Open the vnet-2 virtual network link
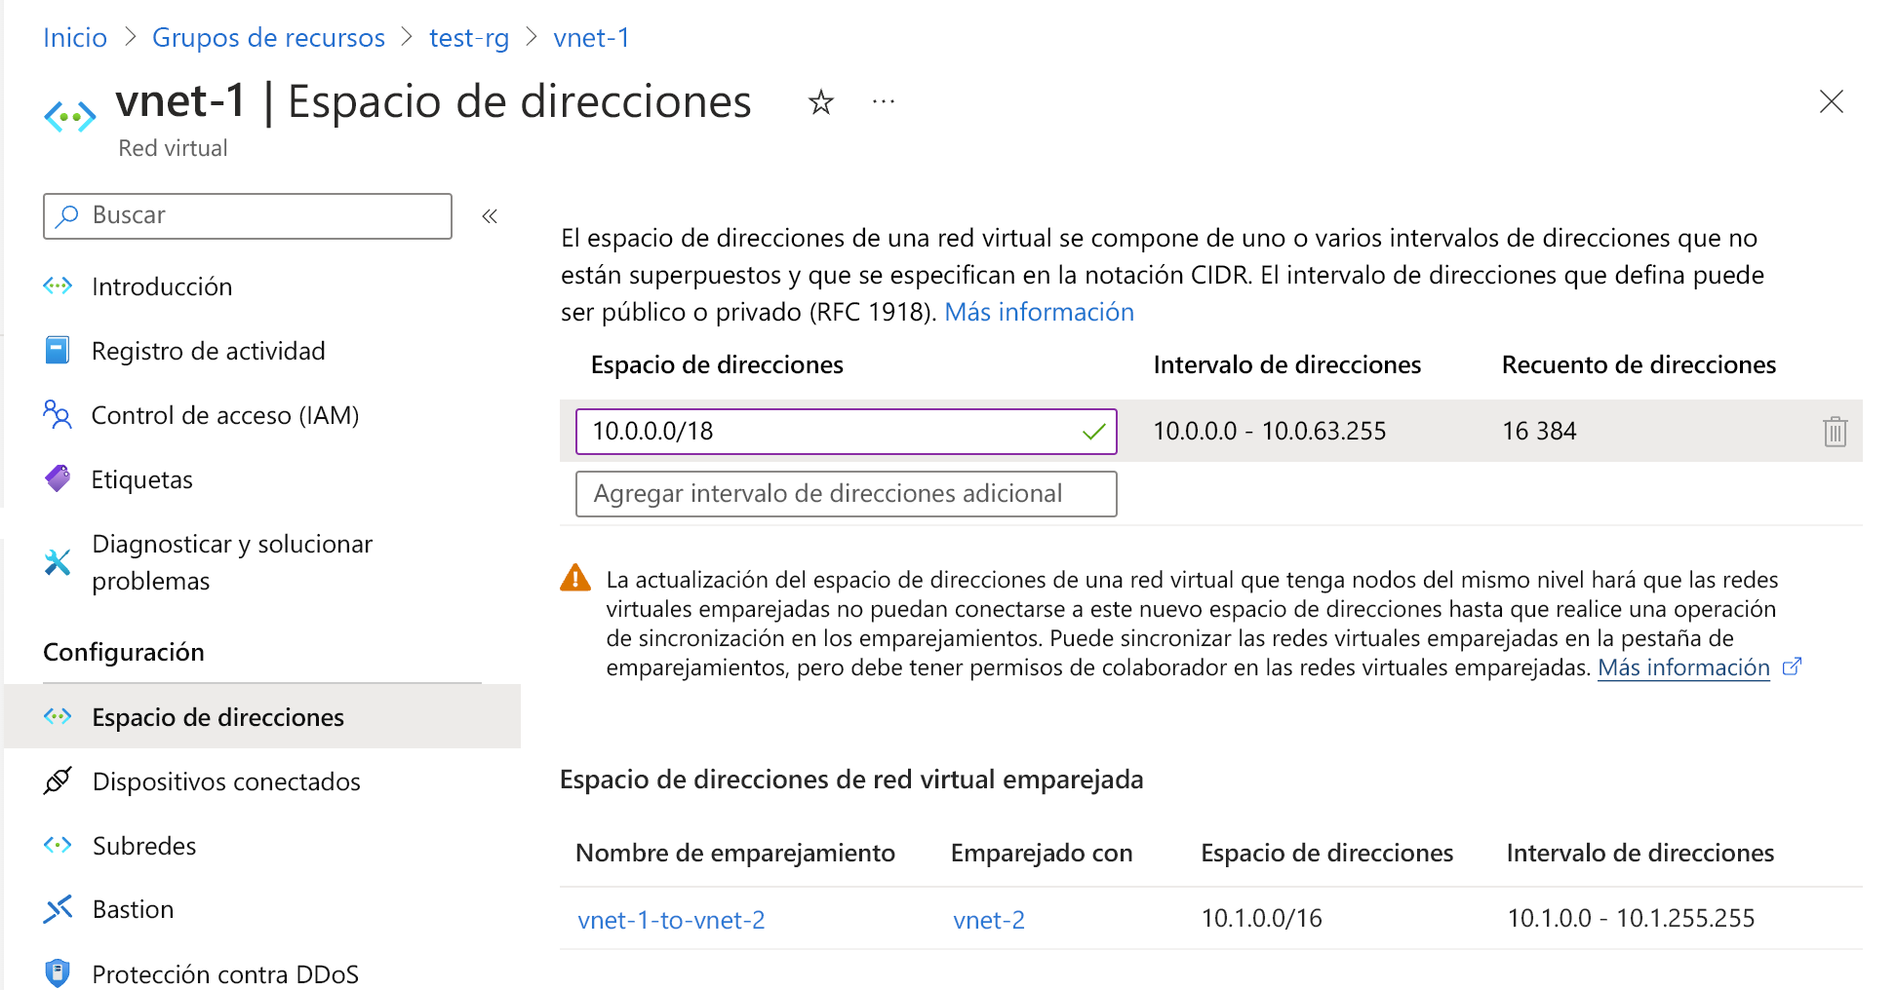Image resolution: width=1896 pixels, height=990 pixels. tap(988, 919)
